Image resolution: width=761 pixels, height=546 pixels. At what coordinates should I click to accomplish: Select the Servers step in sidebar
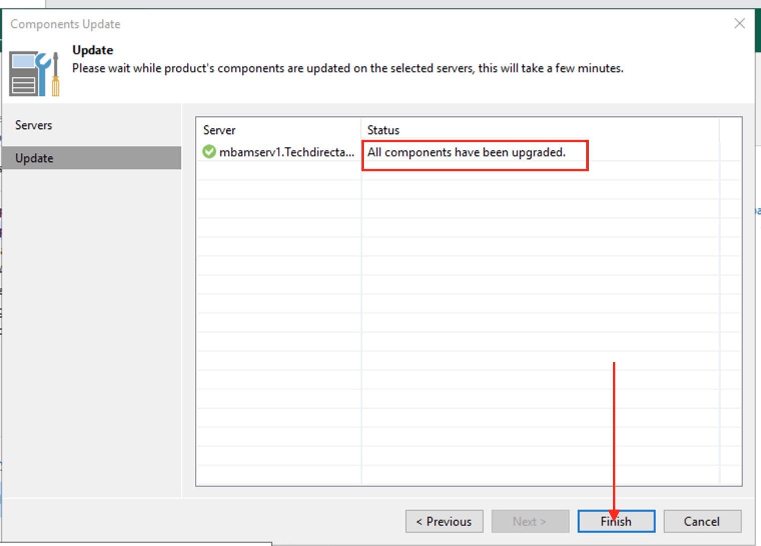point(34,125)
